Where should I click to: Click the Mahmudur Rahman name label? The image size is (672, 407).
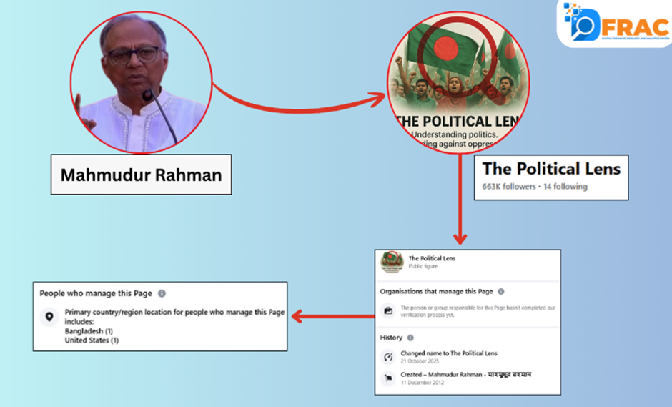click(141, 175)
